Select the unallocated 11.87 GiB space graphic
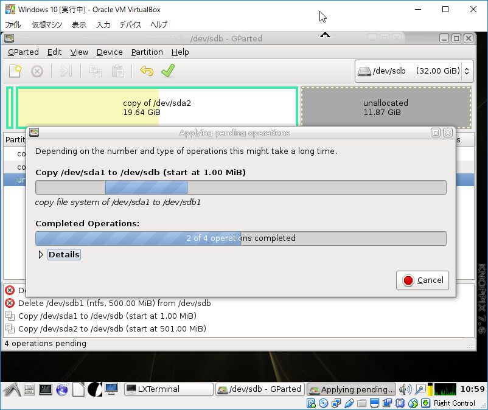Viewport: 488px width, 410px height. [386, 108]
